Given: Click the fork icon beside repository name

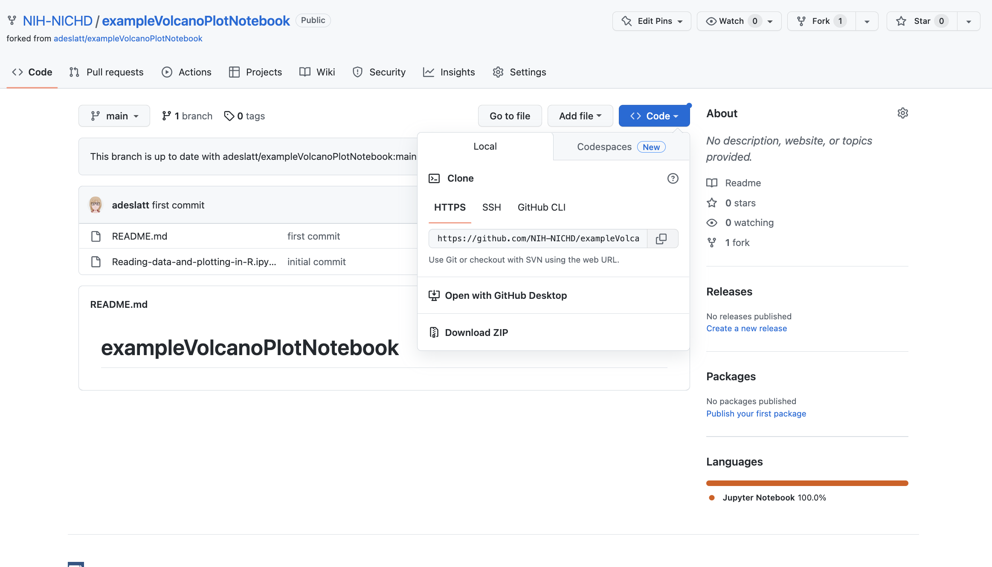Looking at the screenshot, I should pos(12,20).
